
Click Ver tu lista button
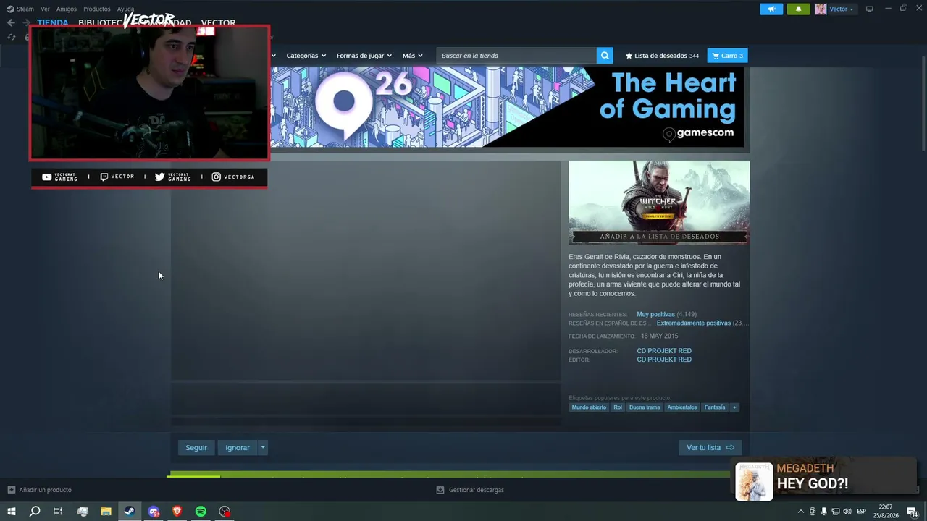710,448
